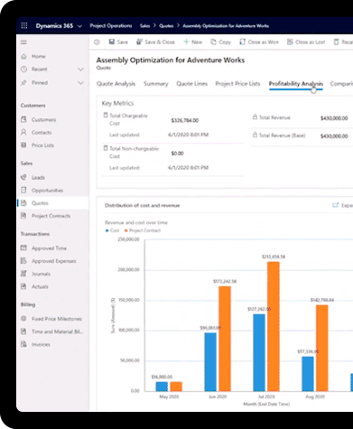
Task: Click the Save icon in command bar
Action: point(112,42)
